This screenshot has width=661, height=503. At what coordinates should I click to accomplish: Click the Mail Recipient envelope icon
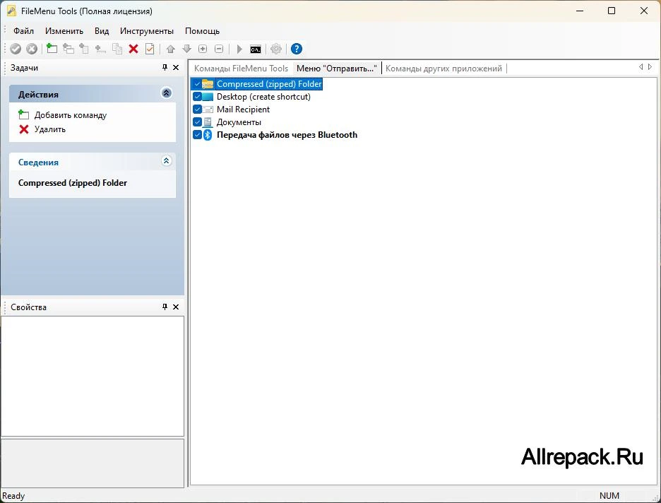coord(208,110)
